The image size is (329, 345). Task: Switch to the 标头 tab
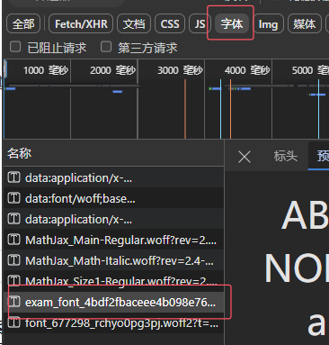click(x=285, y=156)
